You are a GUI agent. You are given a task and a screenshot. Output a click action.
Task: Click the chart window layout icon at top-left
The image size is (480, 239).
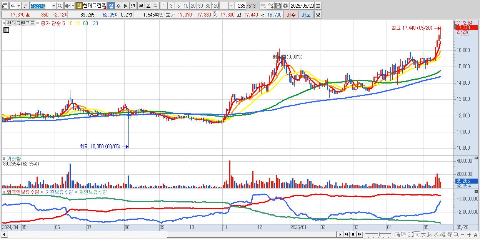(x=5, y=6)
